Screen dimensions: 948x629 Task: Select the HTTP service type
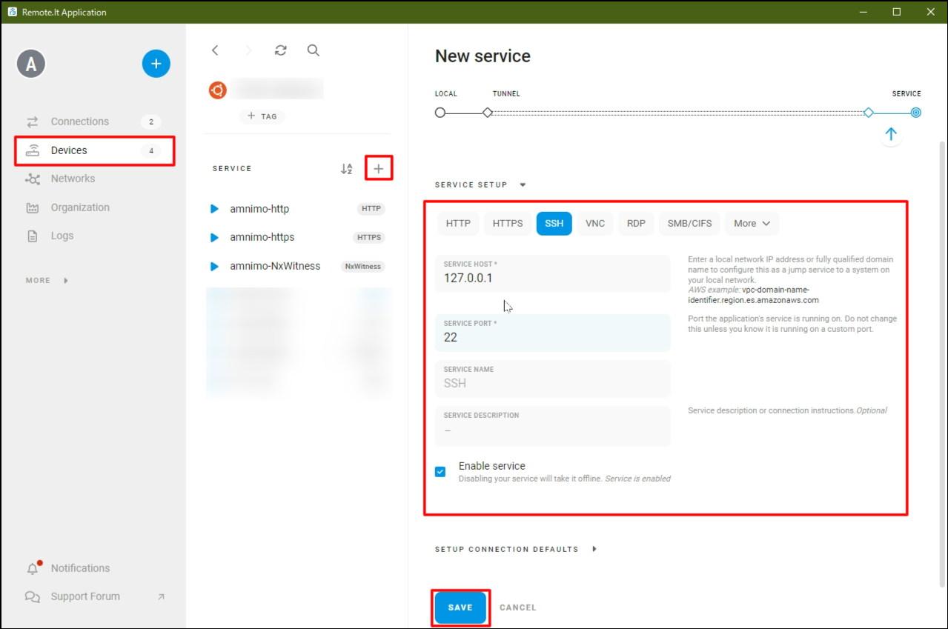458,224
